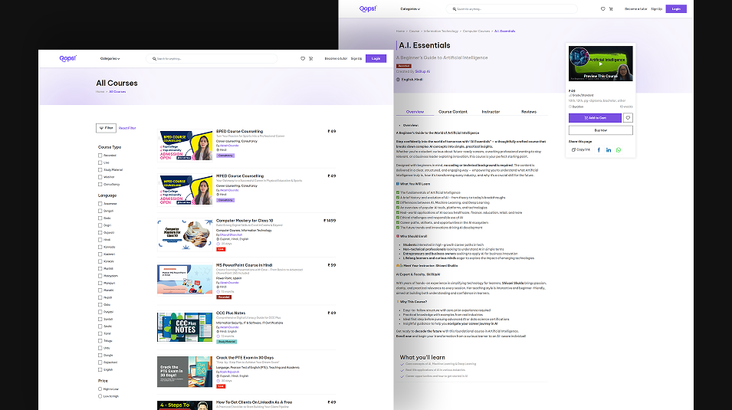Check the Punjabi language filter
This screenshot has width=732, height=410.
click(100, 312)
